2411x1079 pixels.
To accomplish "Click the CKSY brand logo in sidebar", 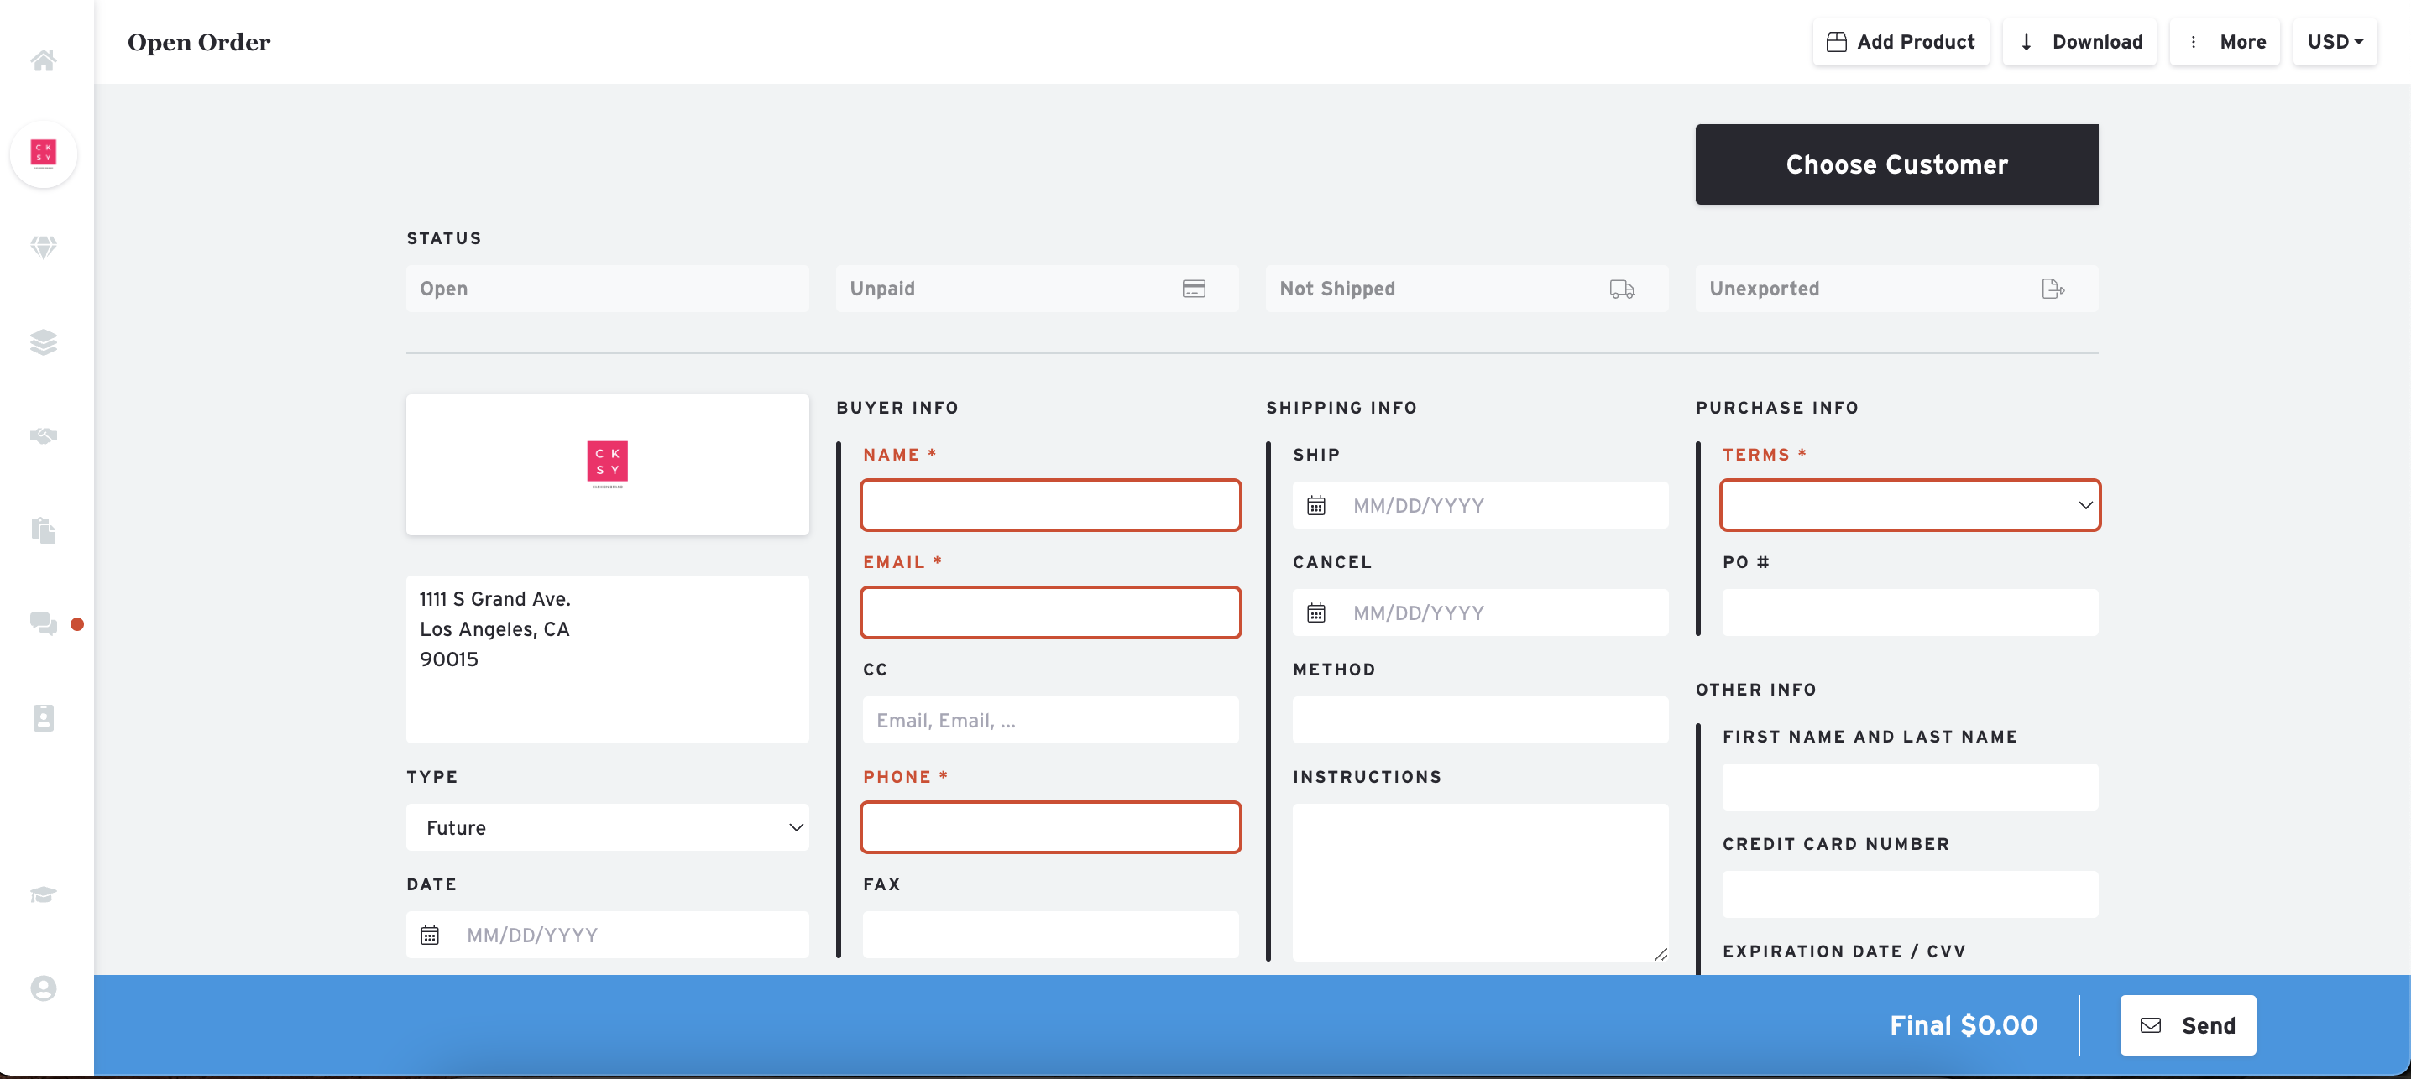I will point(43,154).
